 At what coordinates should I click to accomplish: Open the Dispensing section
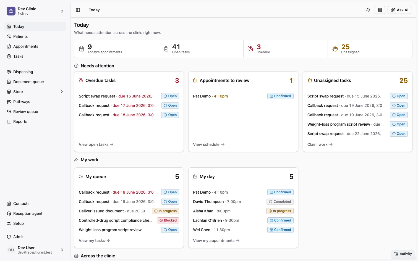coord(35,72)
